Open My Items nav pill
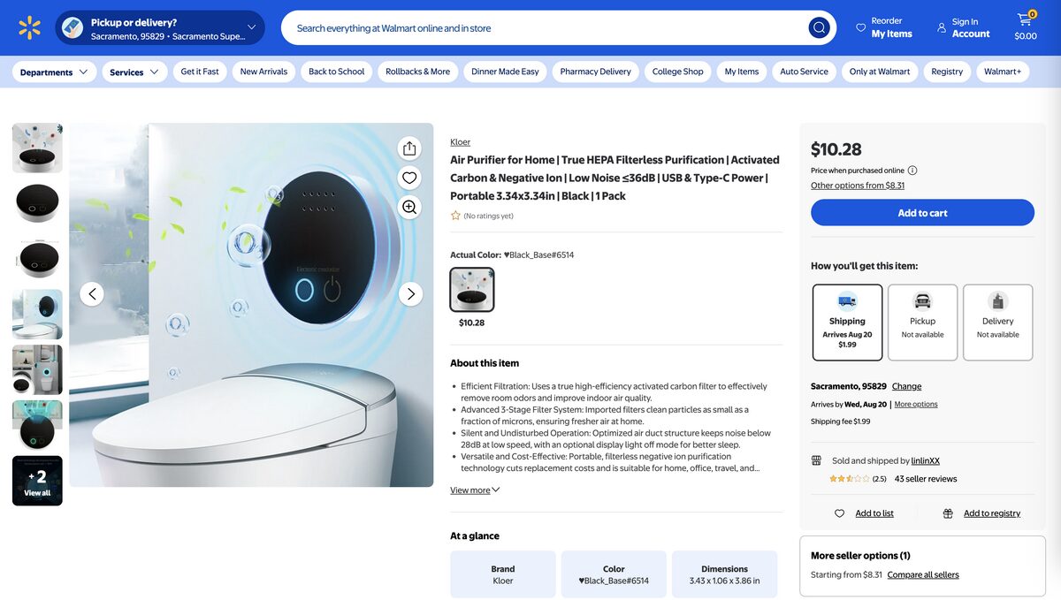 pos(742,72)
